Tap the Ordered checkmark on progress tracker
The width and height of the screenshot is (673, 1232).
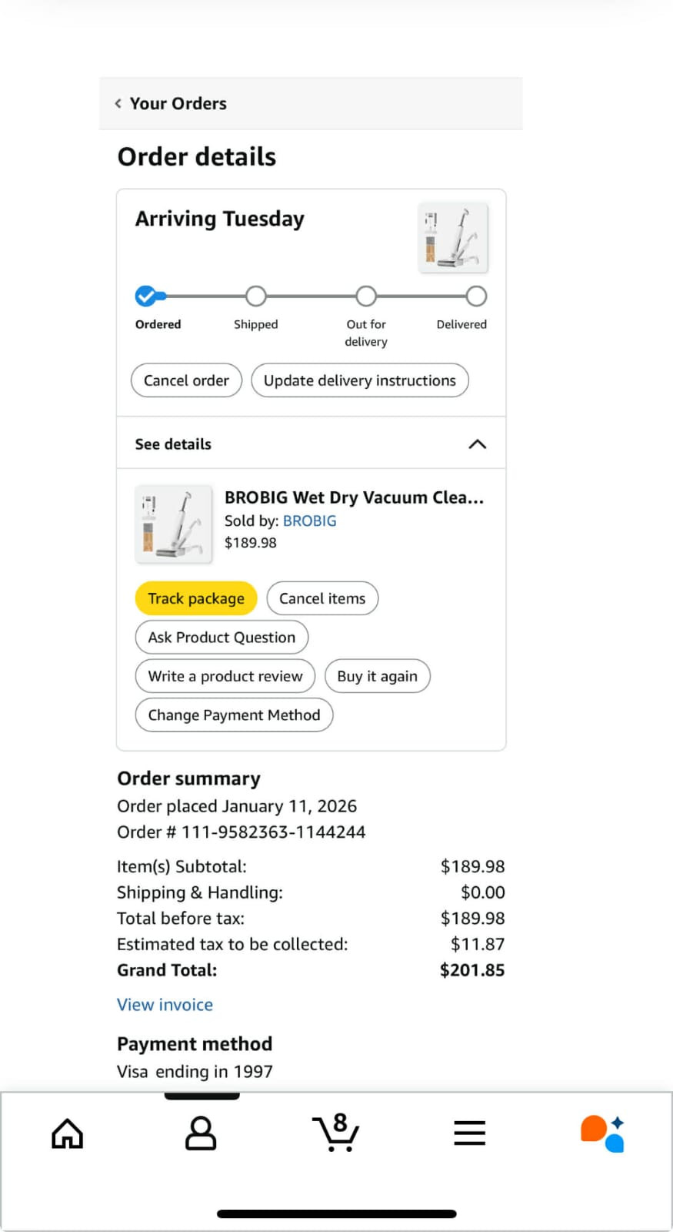(145, 296)
